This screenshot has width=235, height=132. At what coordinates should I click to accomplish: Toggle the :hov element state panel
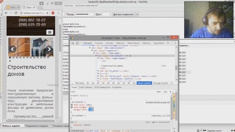[159, 92]
